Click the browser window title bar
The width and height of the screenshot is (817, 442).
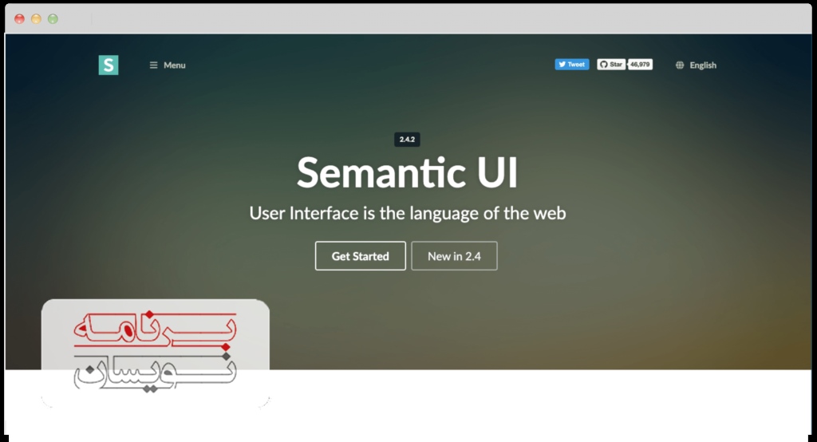pyautogui.click(x=408, y=19)
